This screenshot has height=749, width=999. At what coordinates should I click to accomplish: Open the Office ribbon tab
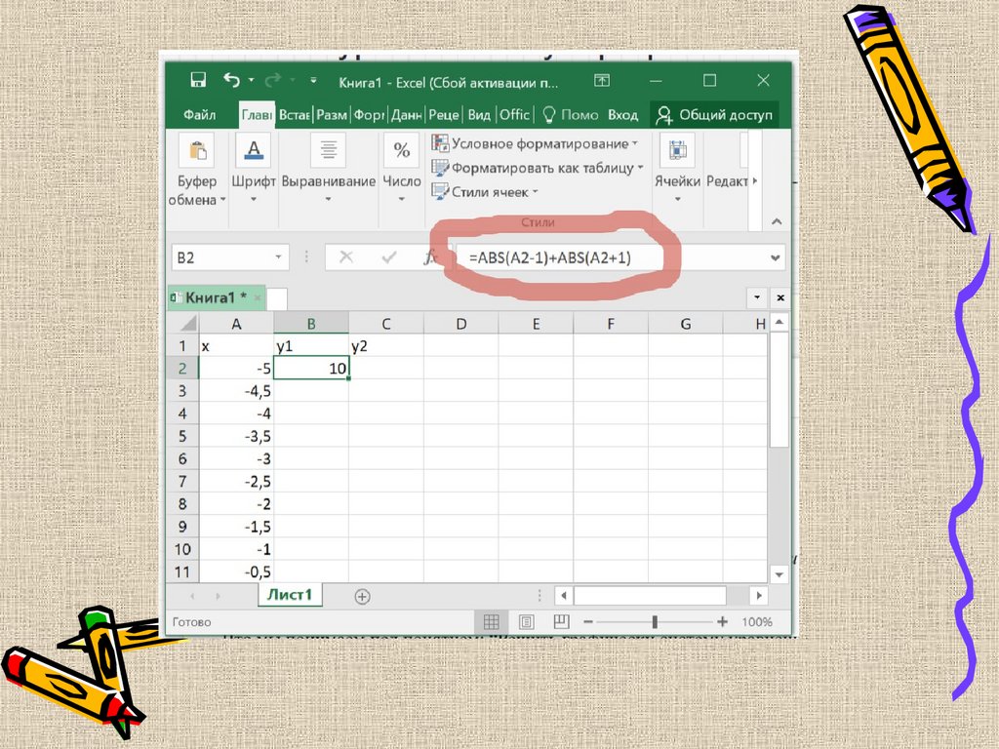coord(514,115)
